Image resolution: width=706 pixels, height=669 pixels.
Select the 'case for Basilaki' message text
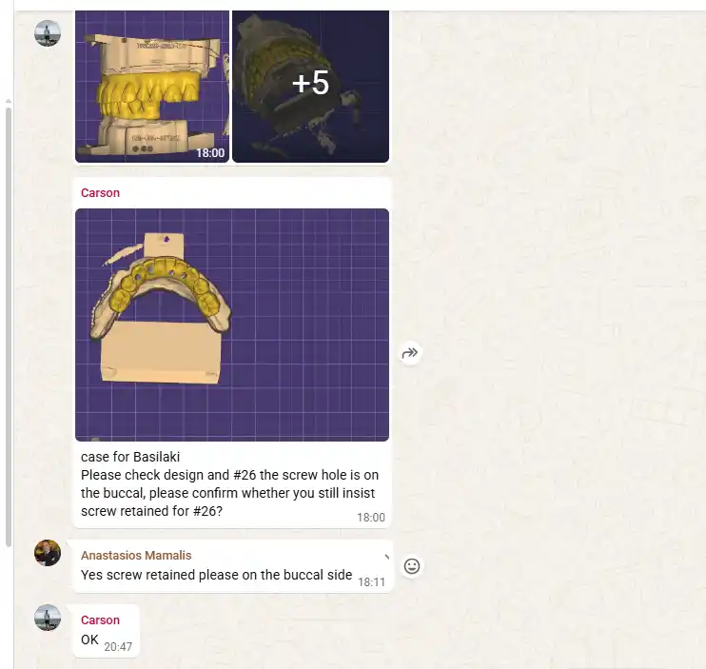(130, 457)
